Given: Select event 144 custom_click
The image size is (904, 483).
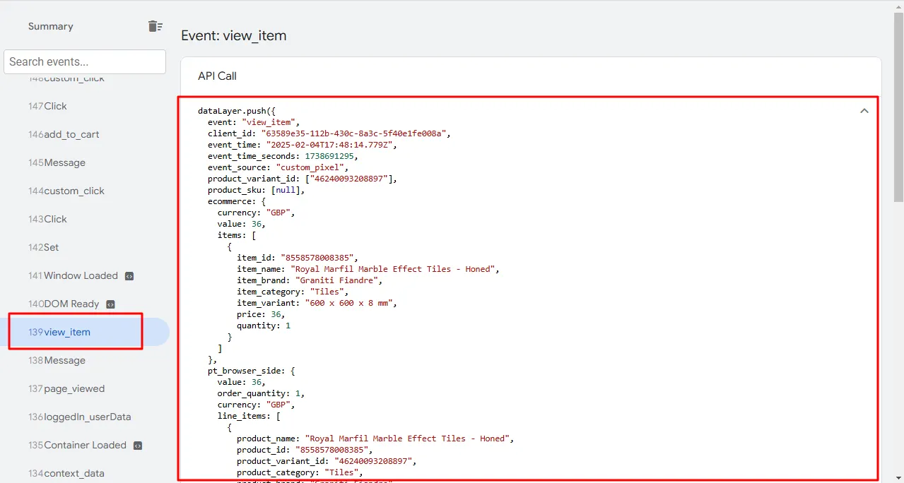Looking at the screenshot, I should point(85,191).
